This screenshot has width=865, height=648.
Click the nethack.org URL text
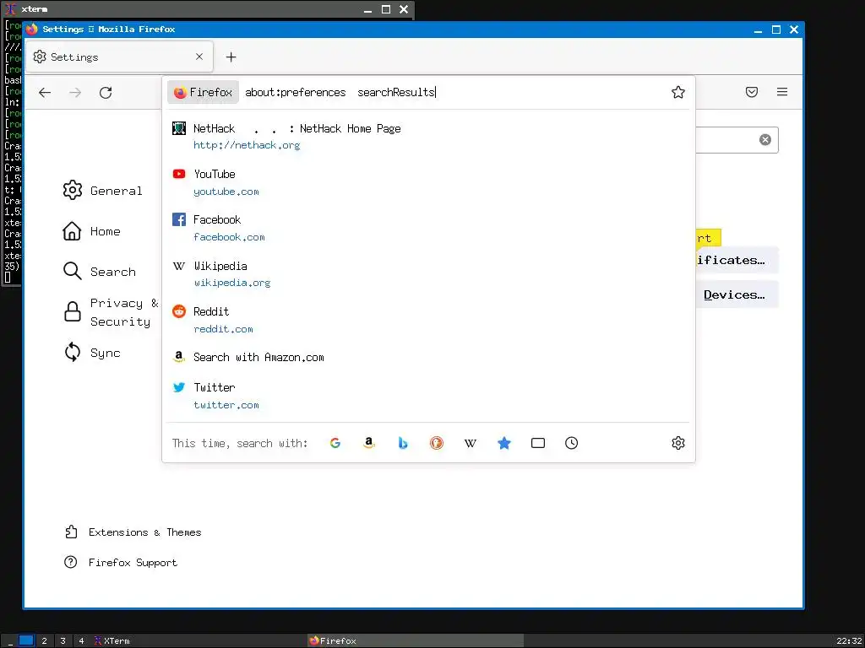pos(247,145)
